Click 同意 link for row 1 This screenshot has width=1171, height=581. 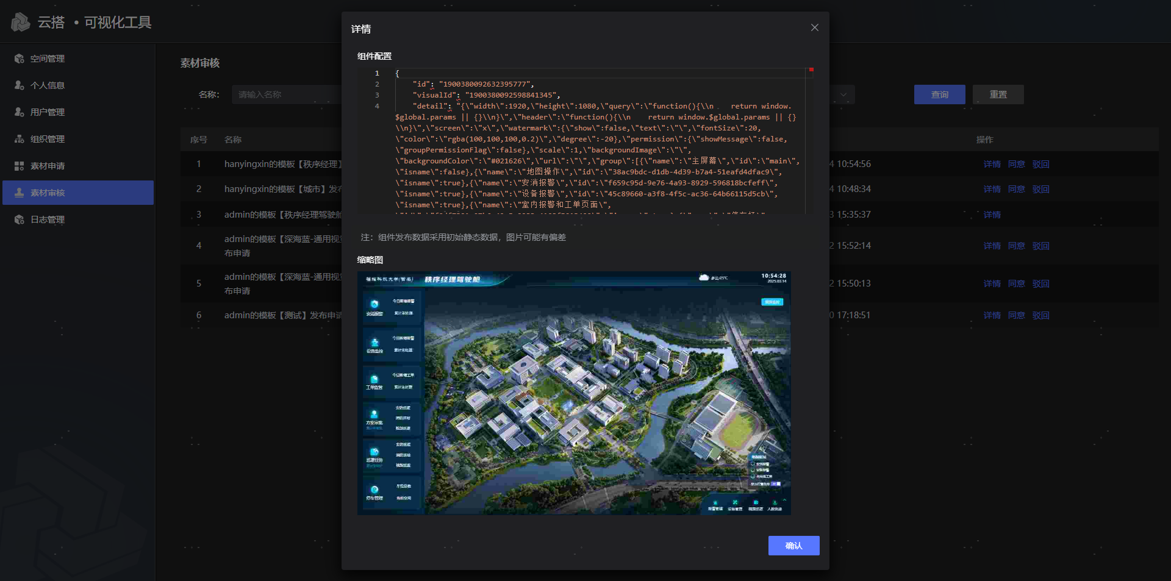coord(1016,164)
